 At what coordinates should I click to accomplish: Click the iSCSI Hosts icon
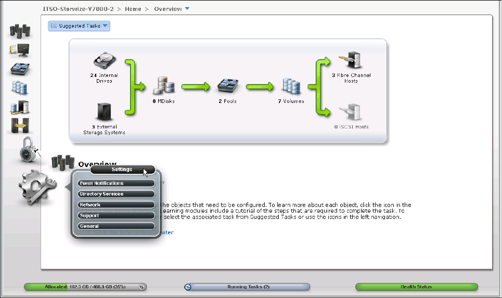tap(348, 113)
